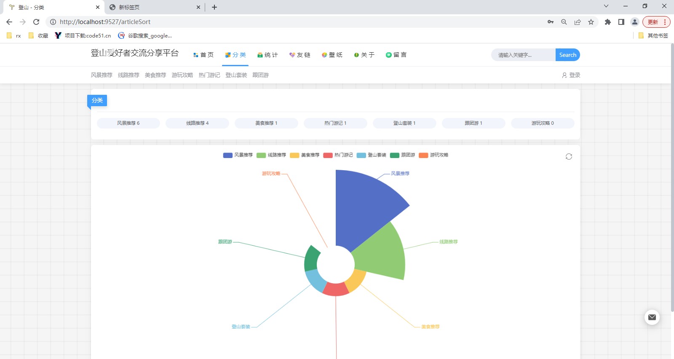Toggle 风景推荐 blue legend swatch
Screen dimensions: 674x359
[228, 155]
